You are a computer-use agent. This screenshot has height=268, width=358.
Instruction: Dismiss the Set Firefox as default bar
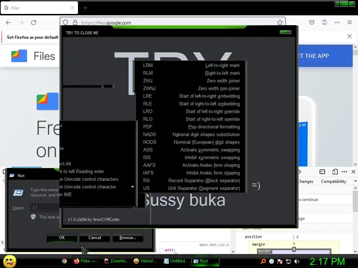point(350,36)
